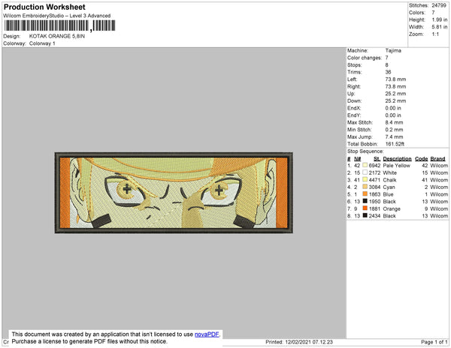Image resolution: width=451 pixels, height=348 pixels.
Task: Click the 'Purchase a license' notice line
Action: click(89, 341)
